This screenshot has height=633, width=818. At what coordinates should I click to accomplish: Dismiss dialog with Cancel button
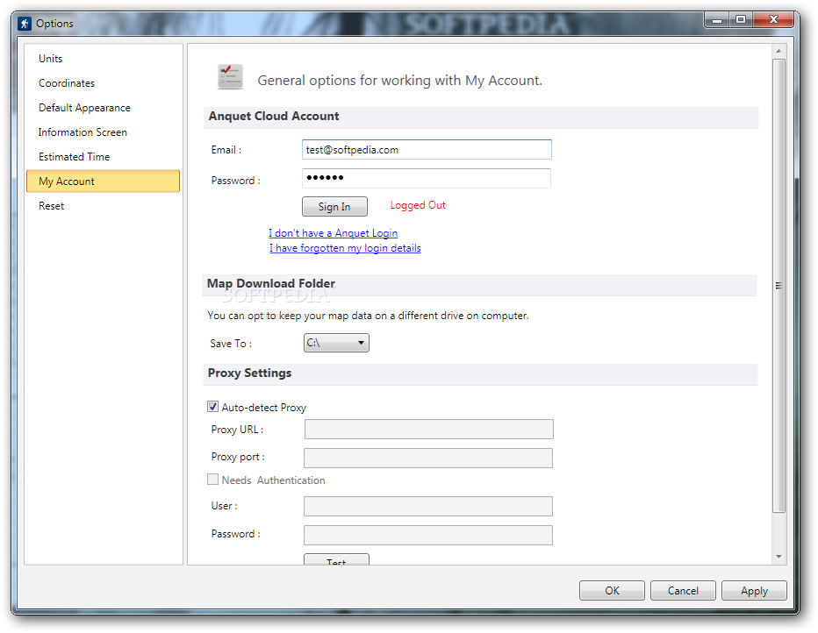(683, 590)
